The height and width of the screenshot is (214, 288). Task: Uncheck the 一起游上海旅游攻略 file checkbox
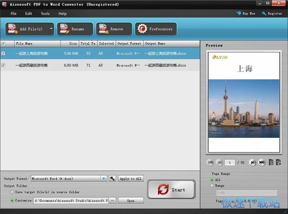[x=3, y=53]
